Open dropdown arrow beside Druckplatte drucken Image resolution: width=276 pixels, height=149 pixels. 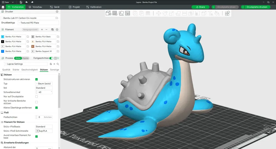[243, 7]
